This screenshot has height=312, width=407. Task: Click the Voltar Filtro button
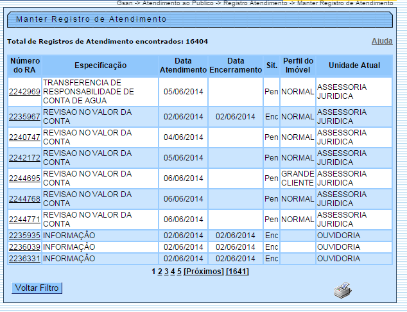coord(37,288)
